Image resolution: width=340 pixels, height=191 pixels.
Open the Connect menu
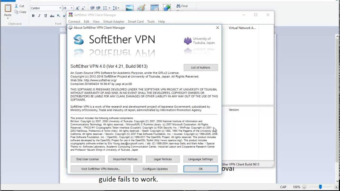tap(74, 21)
